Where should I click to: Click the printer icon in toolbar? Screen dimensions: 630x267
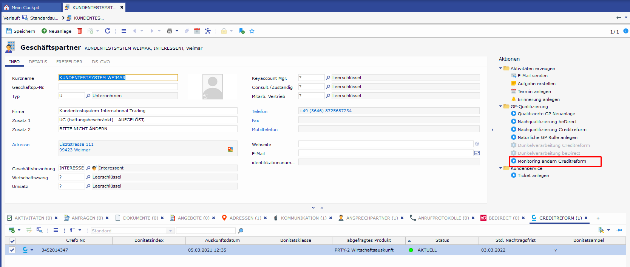[x=169, y=31]
